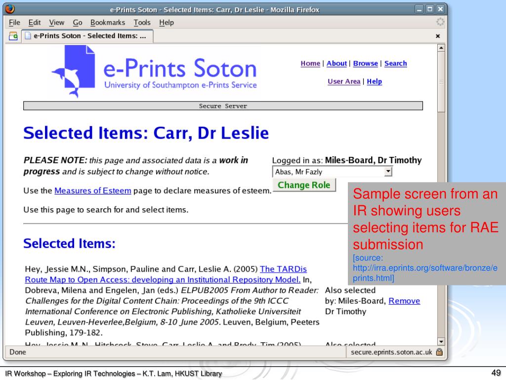
Task: Click the 'Selected Items: Carr, Dr Leslie' heading
Action: [146, 133]
